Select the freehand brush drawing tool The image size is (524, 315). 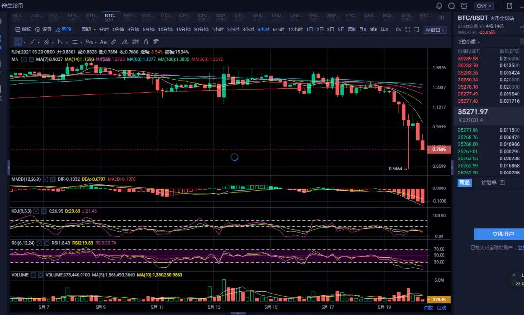(x=125, y=42)
